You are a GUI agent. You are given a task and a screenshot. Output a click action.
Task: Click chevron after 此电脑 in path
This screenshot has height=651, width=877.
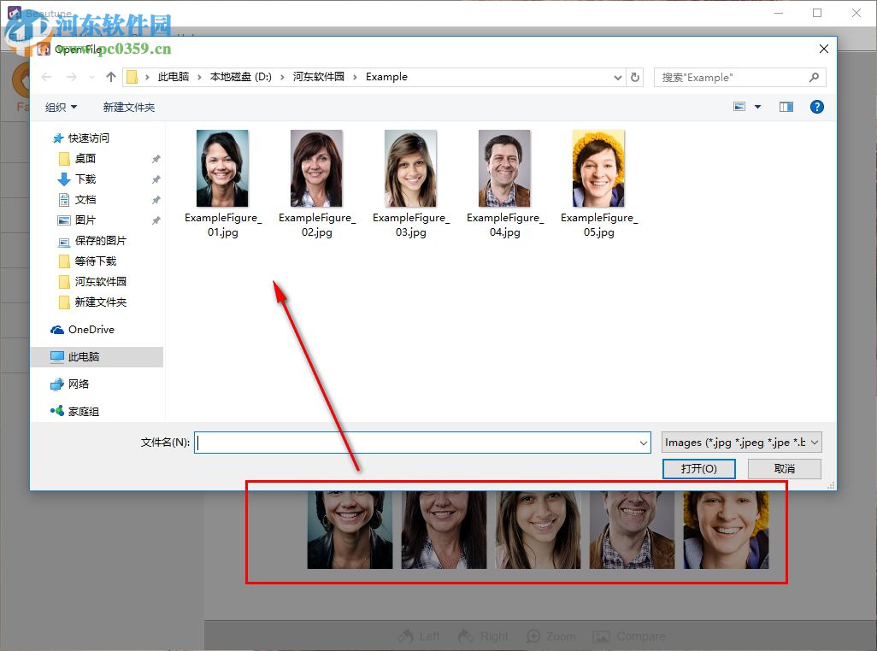point(199,77)
